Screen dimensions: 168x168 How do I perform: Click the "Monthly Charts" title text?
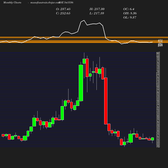point(12,2)
